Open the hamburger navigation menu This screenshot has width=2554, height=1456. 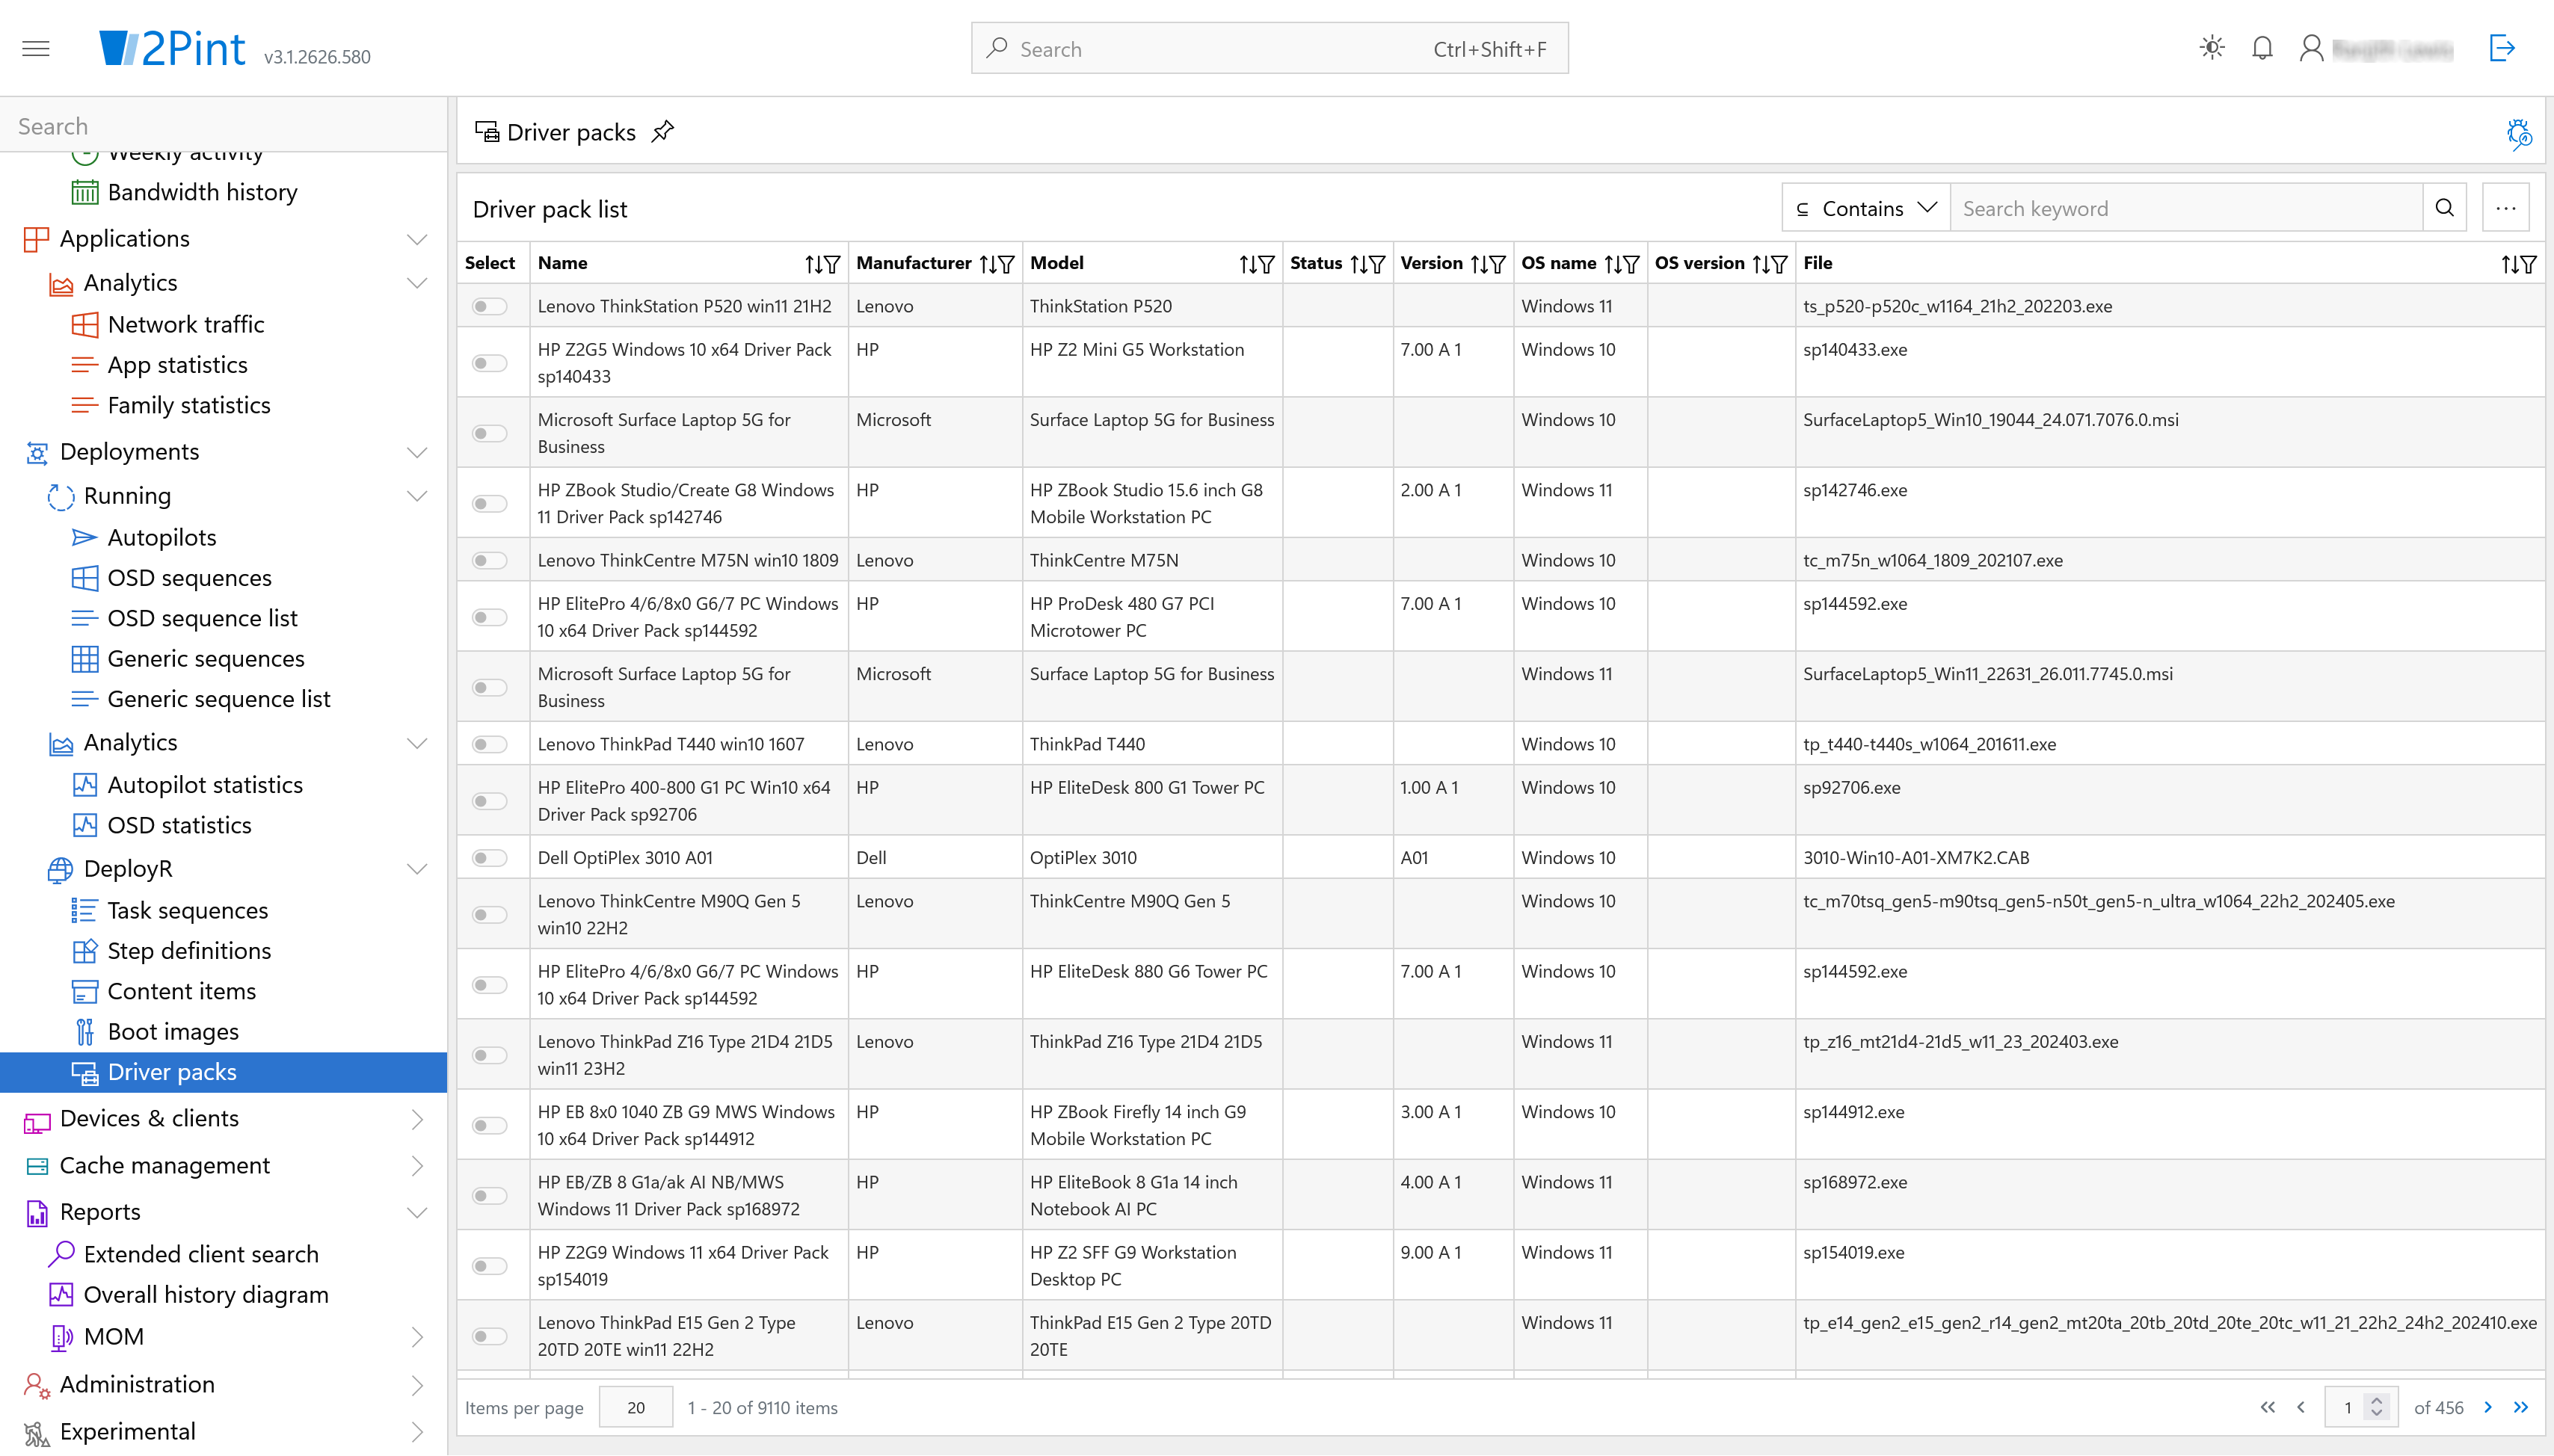[x=36, y=48]
